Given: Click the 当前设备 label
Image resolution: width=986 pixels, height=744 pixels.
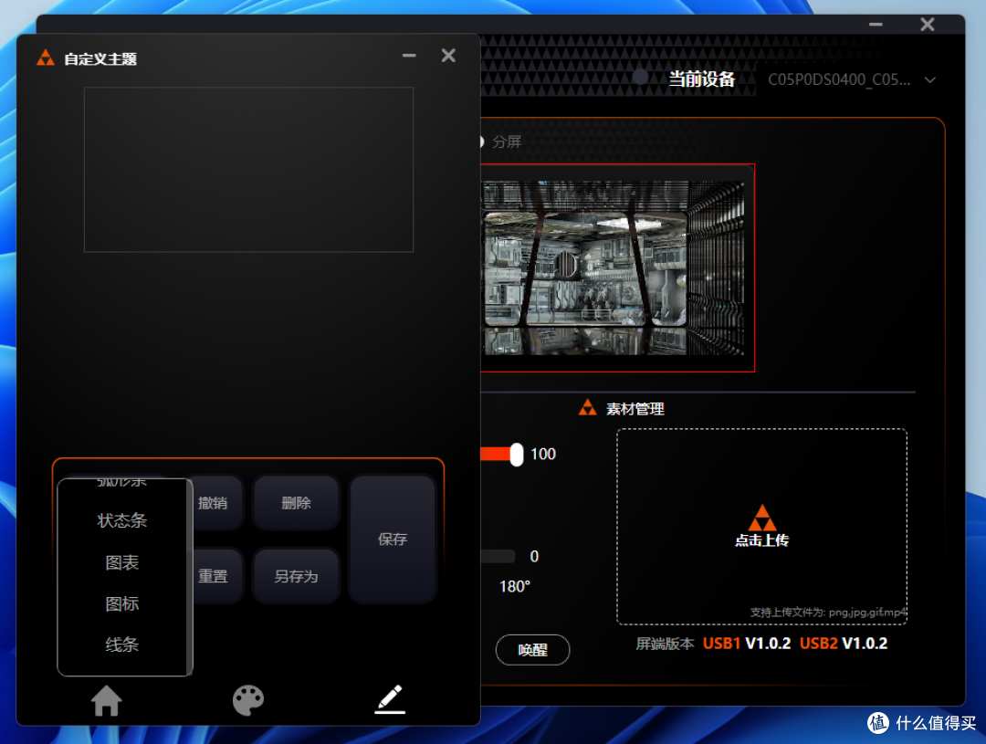Looking at the screenshot, I should [x=701, y=79].
